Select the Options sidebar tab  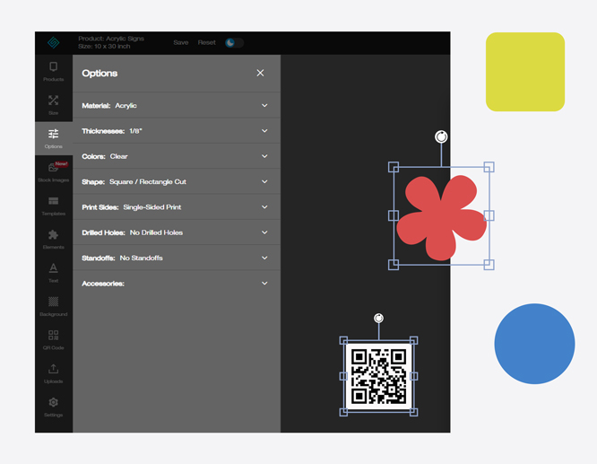pos(53,139)
